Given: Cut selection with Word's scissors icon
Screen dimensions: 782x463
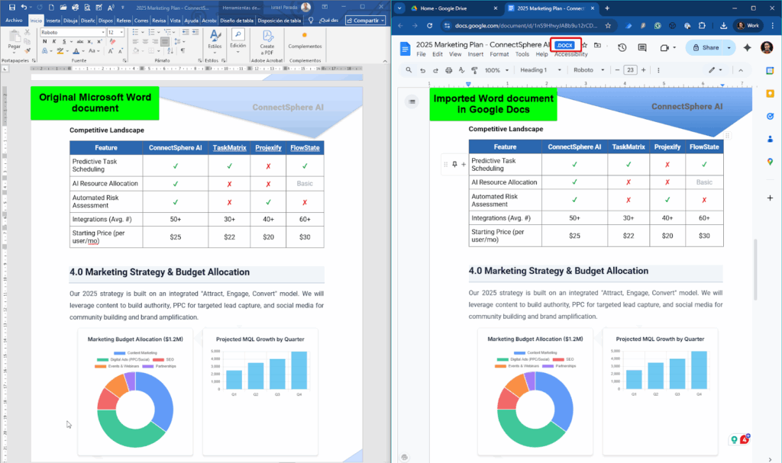Looking at the screenshot, I should coord(27,32).
